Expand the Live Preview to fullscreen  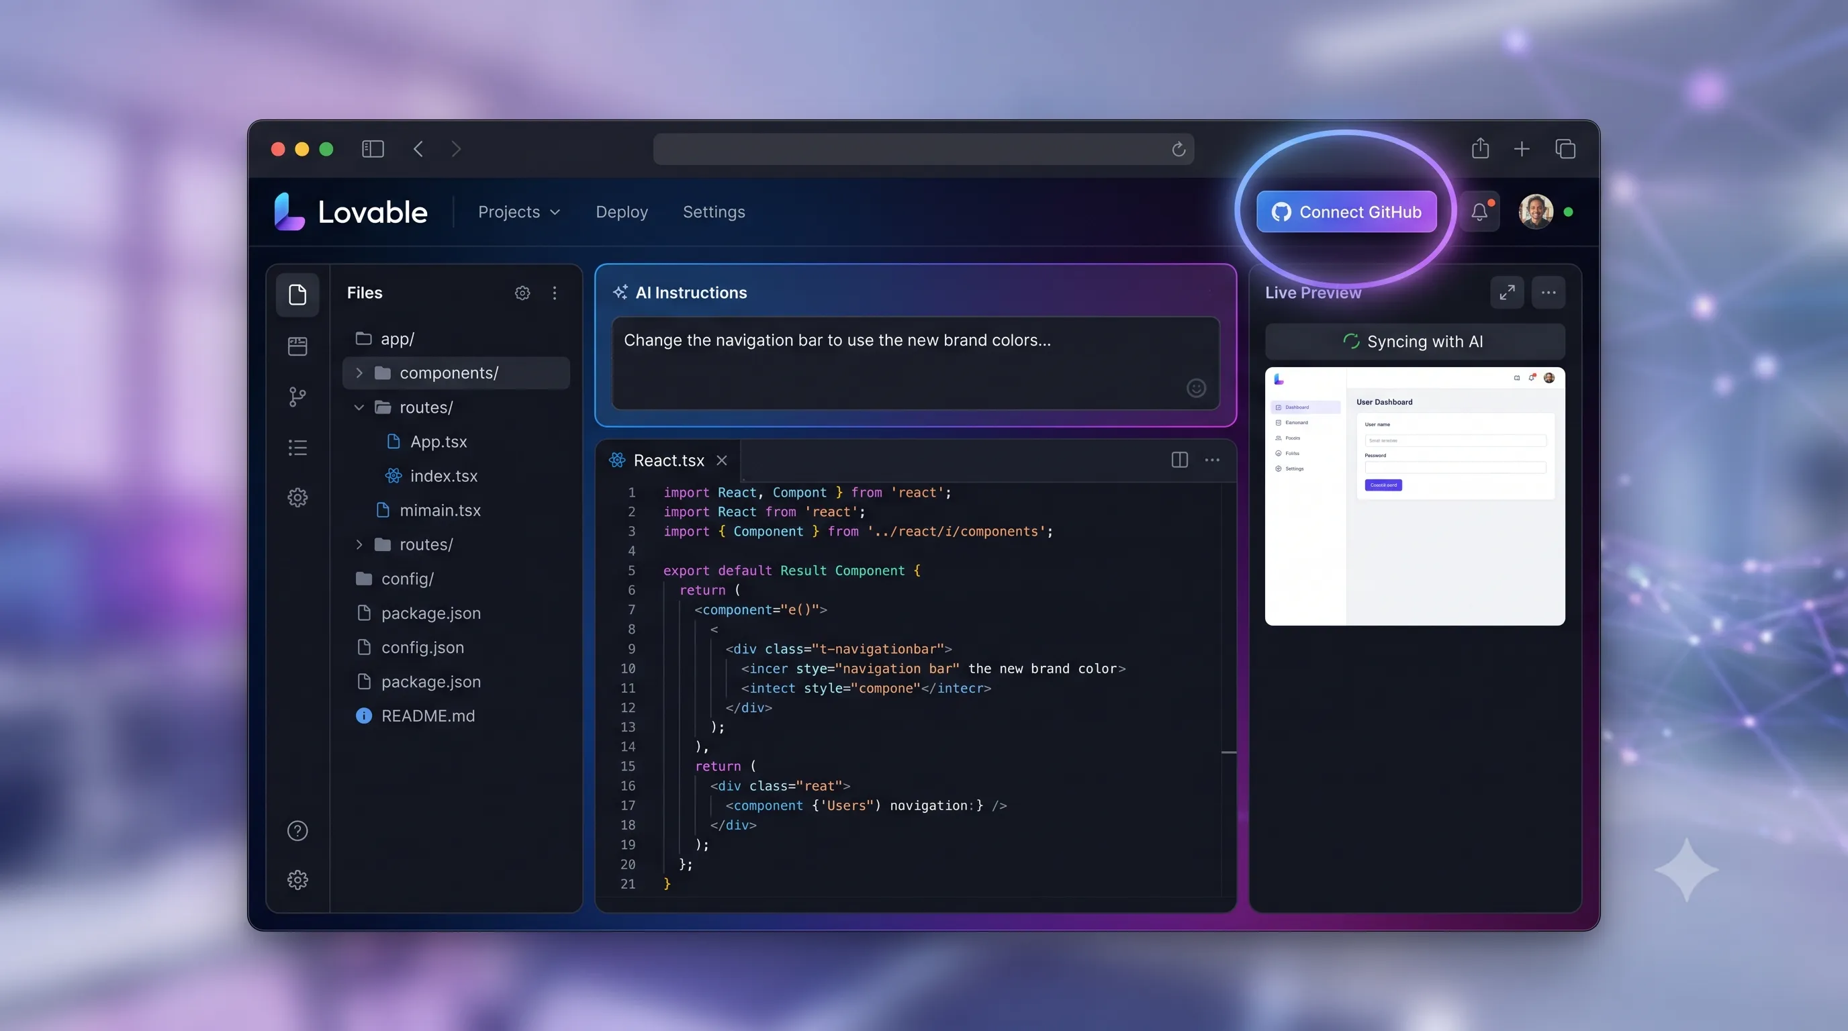point(1506,293)
